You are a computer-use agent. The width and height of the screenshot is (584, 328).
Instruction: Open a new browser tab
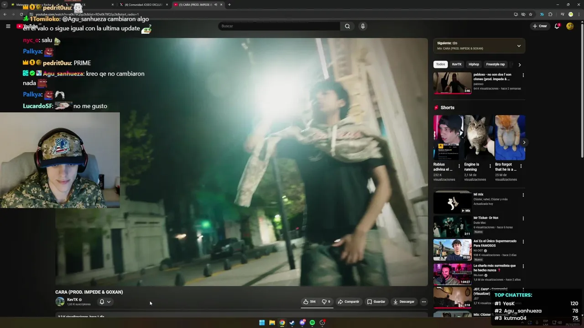[x=229, y=5]
